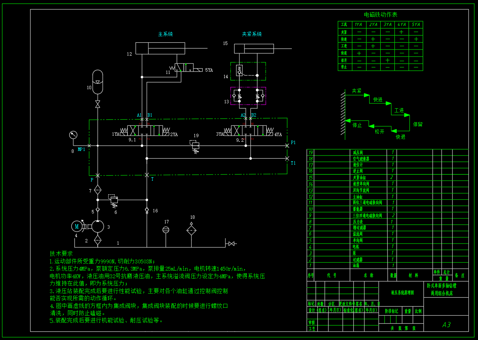Click requirement line starting 1.运动部件所受重力
This screenshot has width=478, height=340.
click(x=102, y=261)
